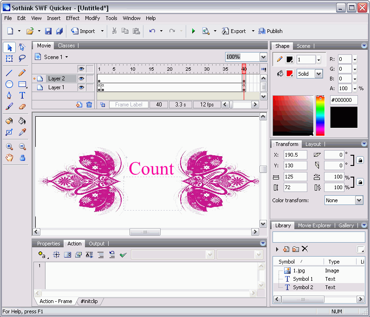
Task: Select the Oval drawing tool
Action: pyautogui.click(x=9, y=84)
